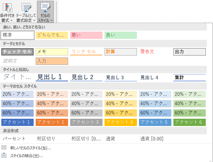This screenshot has width=213, height=162.
Task: Select the チェック セル style
Action: 18,52
